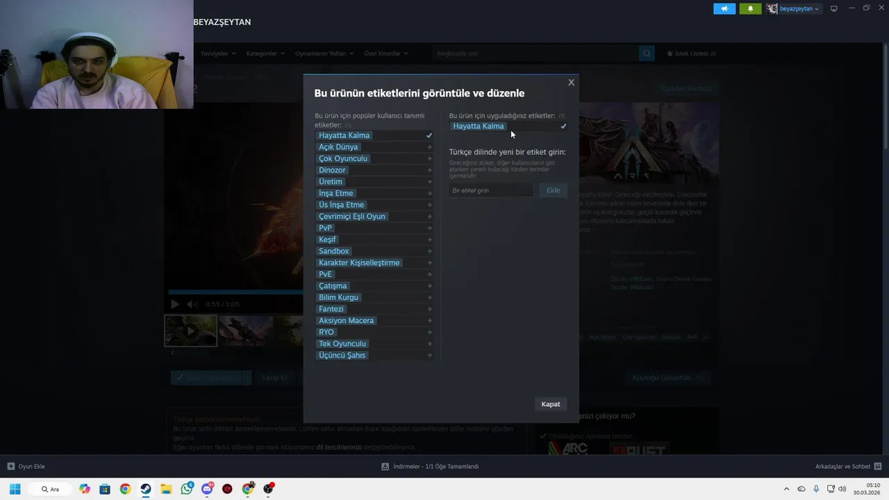Open the Steam announcements megaphone icon
889x500 pixels.
coord(724,9)
